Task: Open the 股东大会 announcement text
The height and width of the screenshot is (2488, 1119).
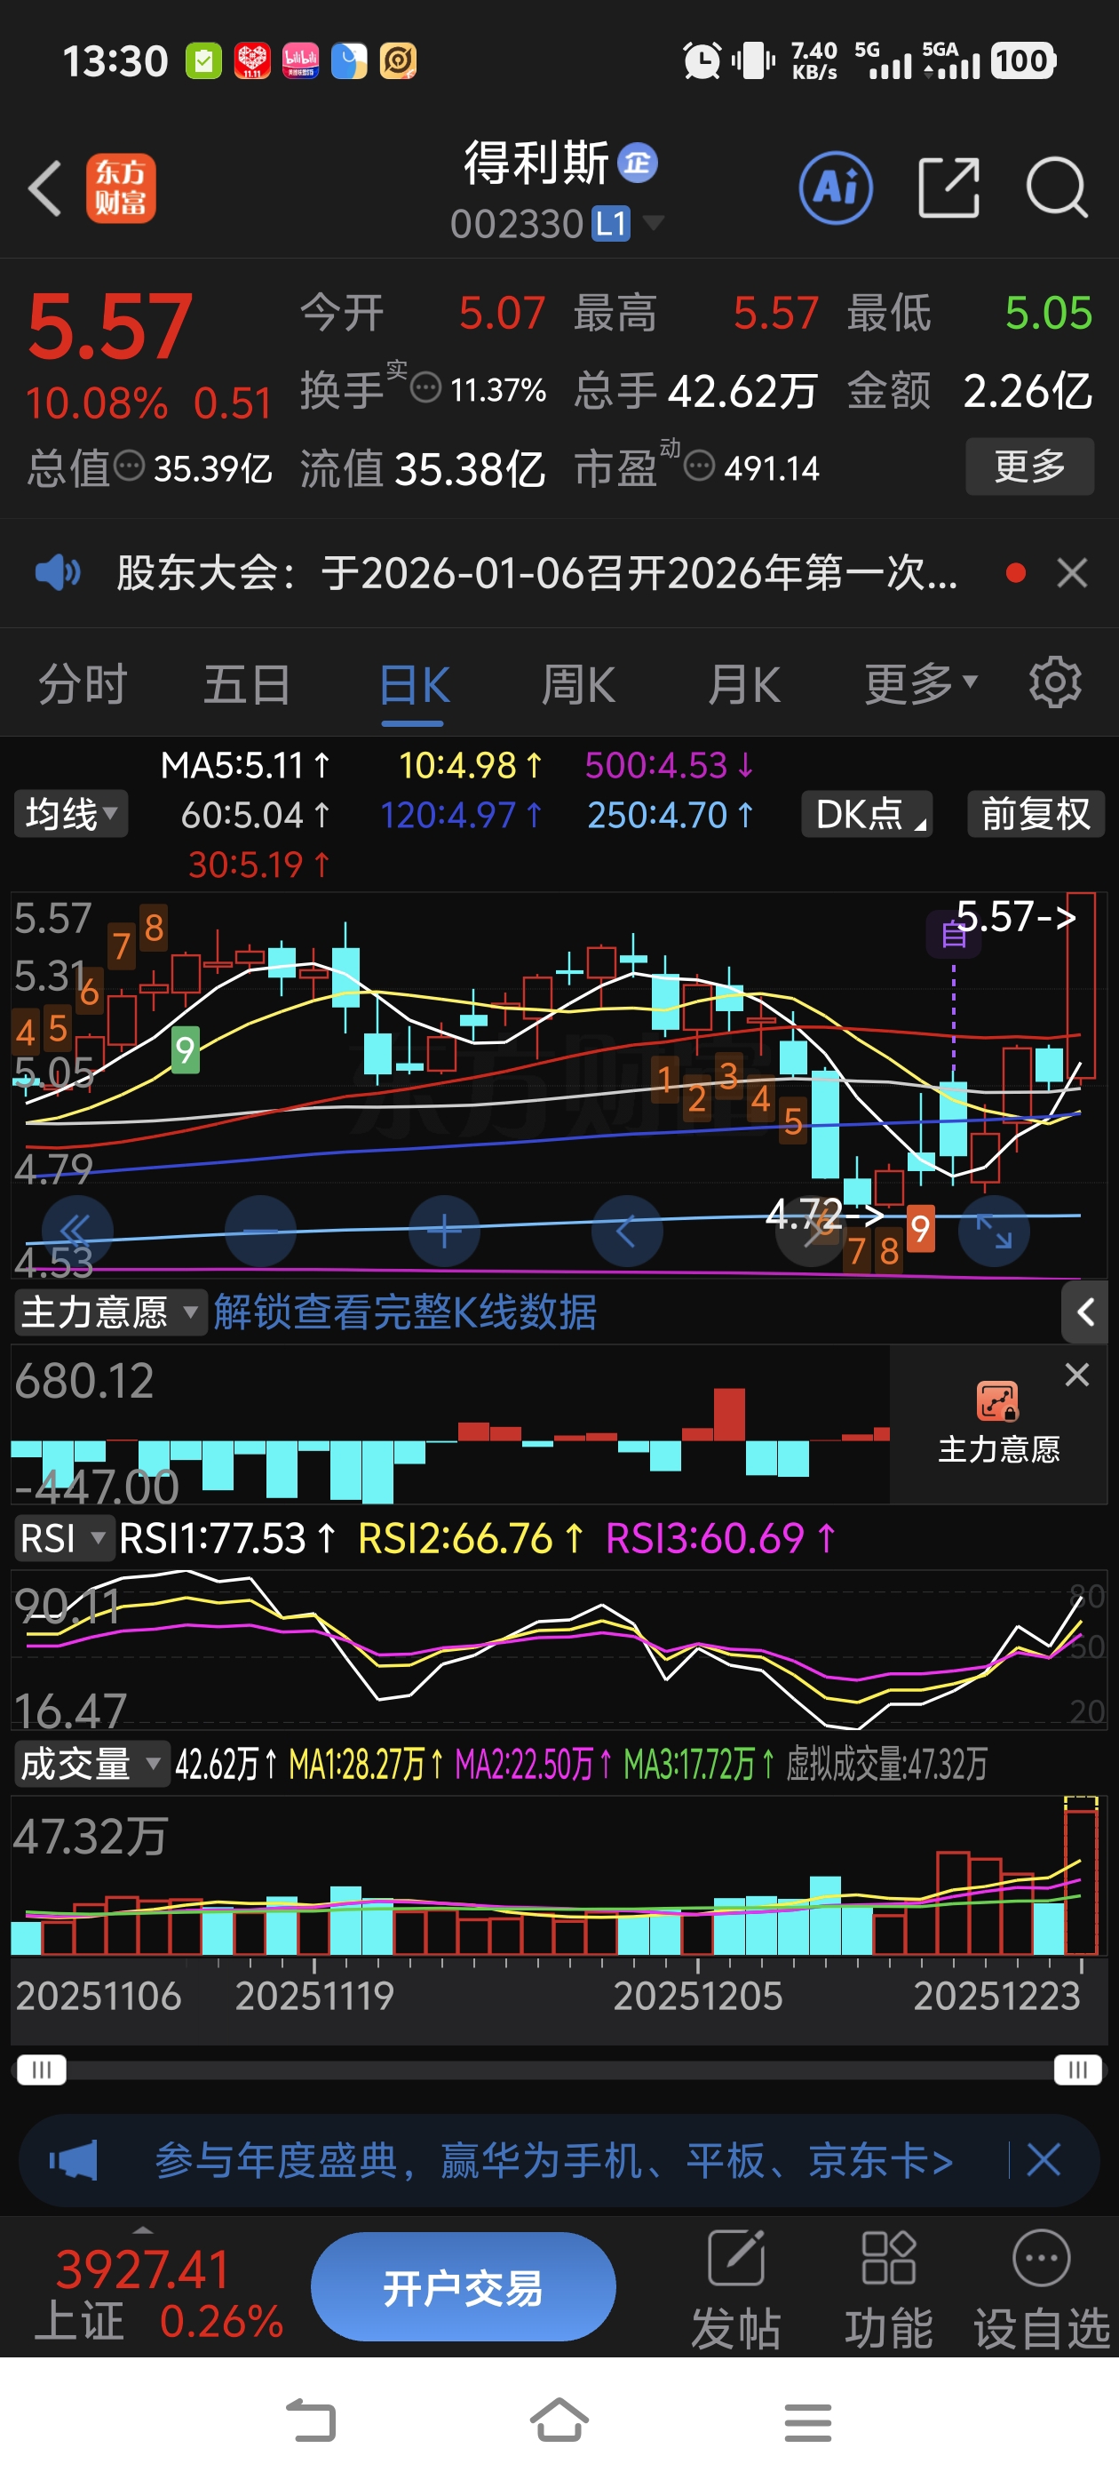Action: [x=536, y=573]
